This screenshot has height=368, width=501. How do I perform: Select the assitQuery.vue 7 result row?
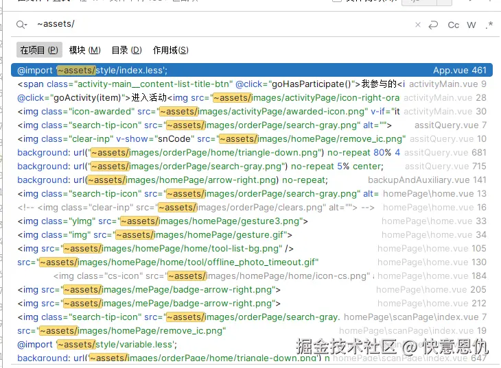tap(252, 125)
